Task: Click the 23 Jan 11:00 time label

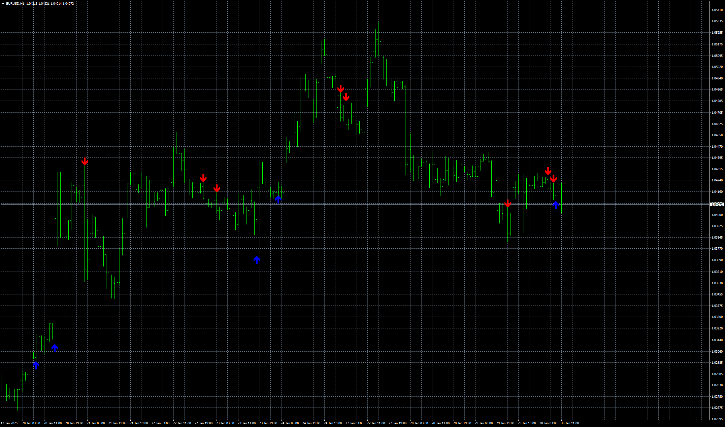Action: pos(246,423)
